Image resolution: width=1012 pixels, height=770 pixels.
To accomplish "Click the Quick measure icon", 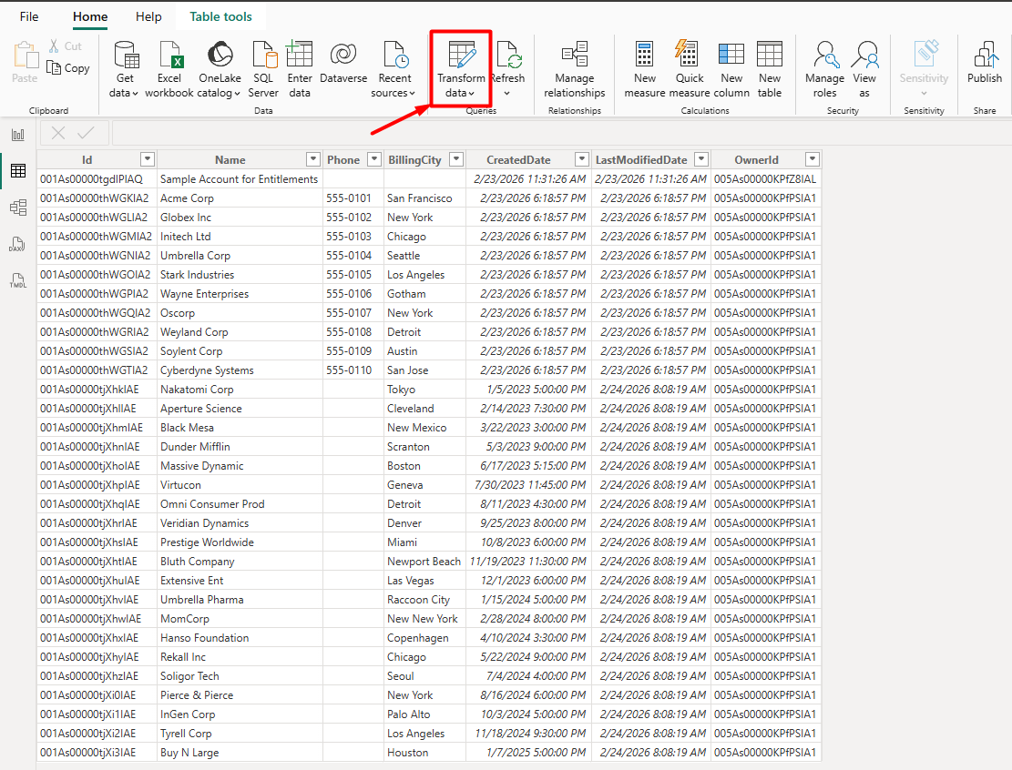I will click(690, 56).
